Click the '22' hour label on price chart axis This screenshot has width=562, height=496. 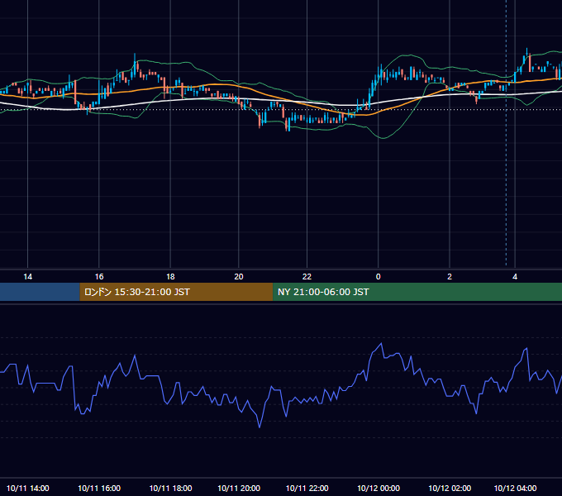click(307, 277)
